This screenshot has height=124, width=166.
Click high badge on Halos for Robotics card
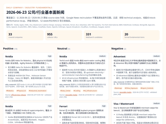click(50, 56)
